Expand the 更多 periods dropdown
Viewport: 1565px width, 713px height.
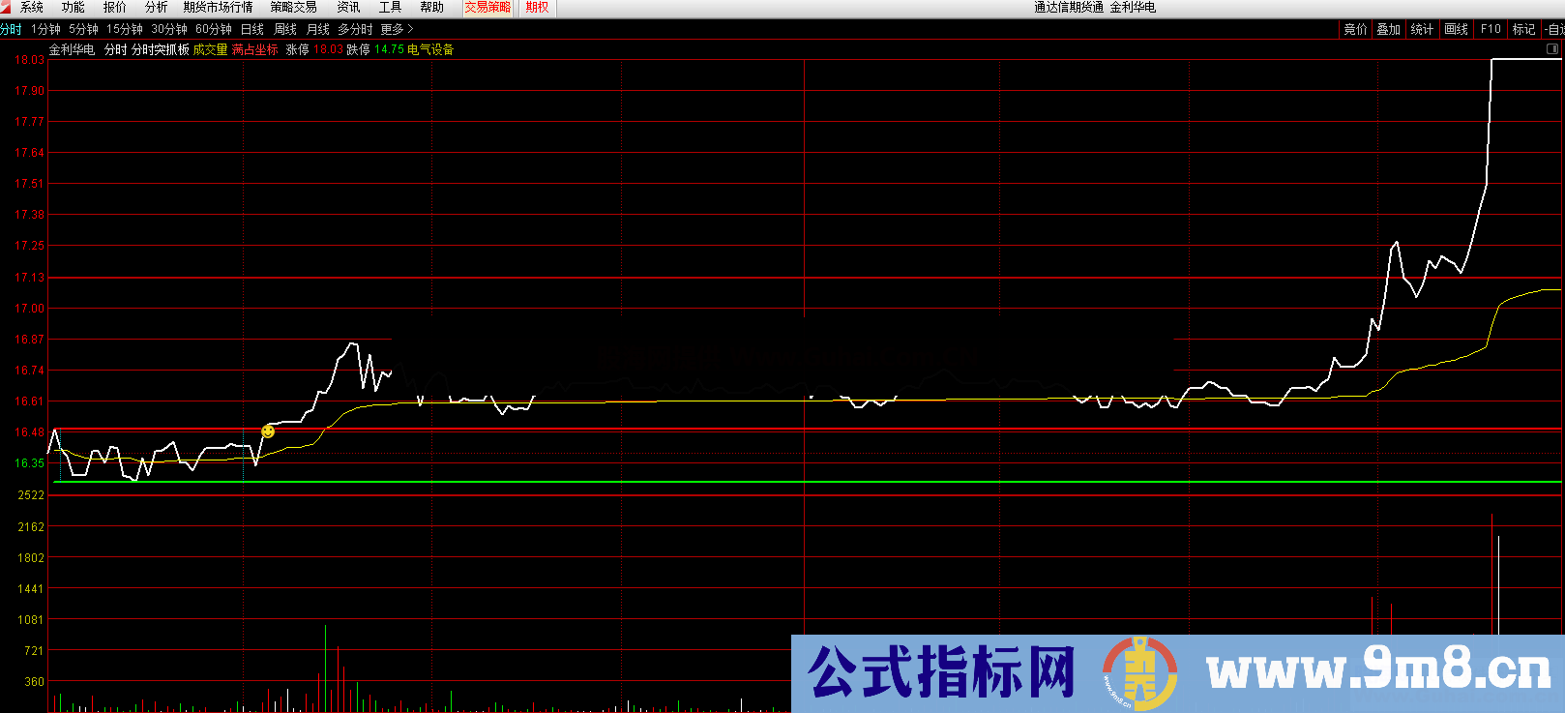click(x=397, y=30)
